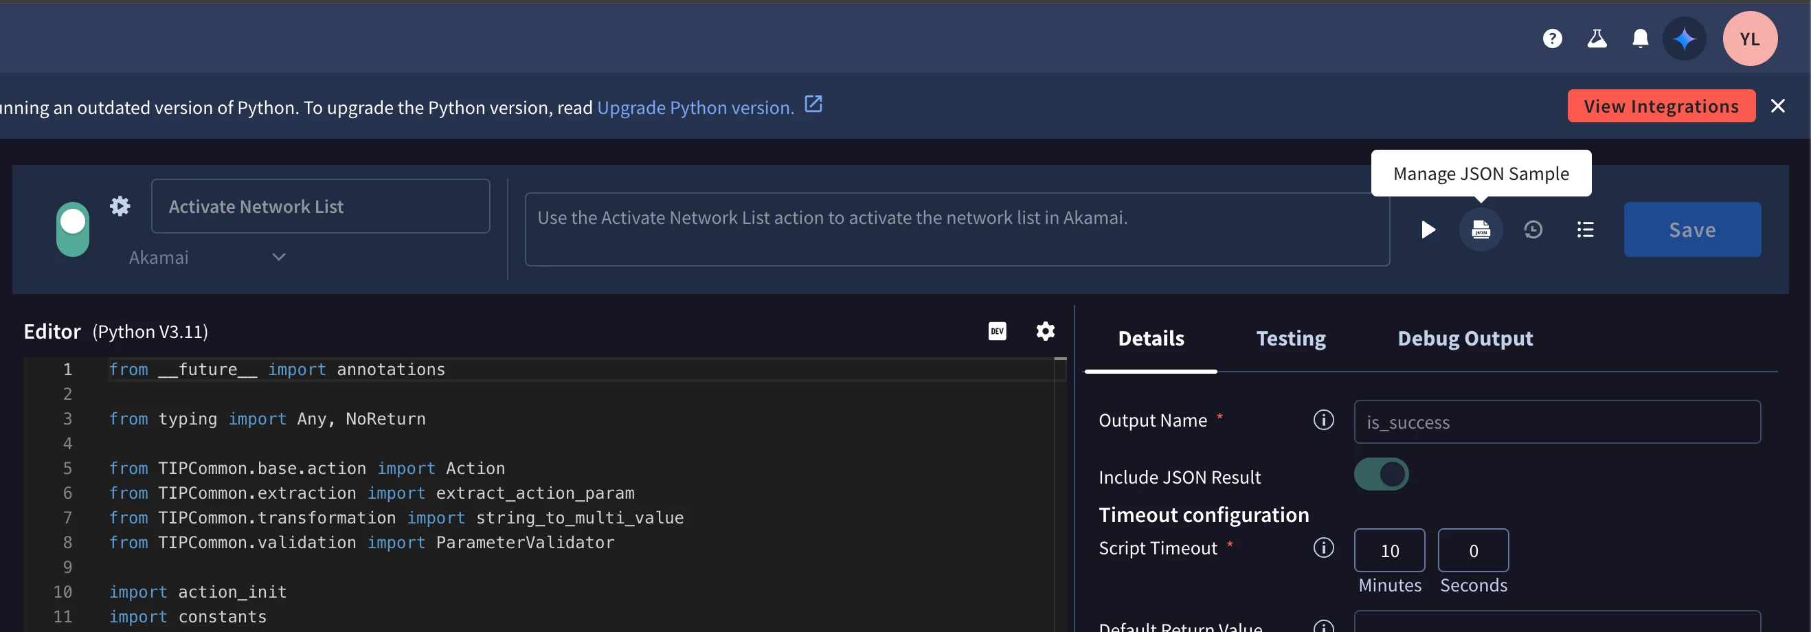
Task: Open the help question mark icon
Action: tap(1552, 38)
